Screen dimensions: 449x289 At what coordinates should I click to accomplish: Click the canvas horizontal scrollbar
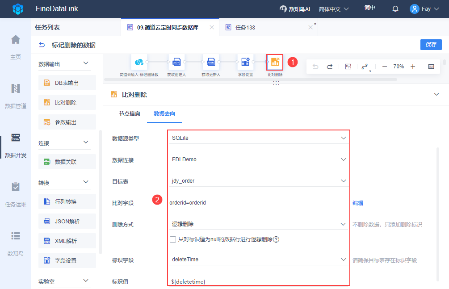click(x=251, y=80)
